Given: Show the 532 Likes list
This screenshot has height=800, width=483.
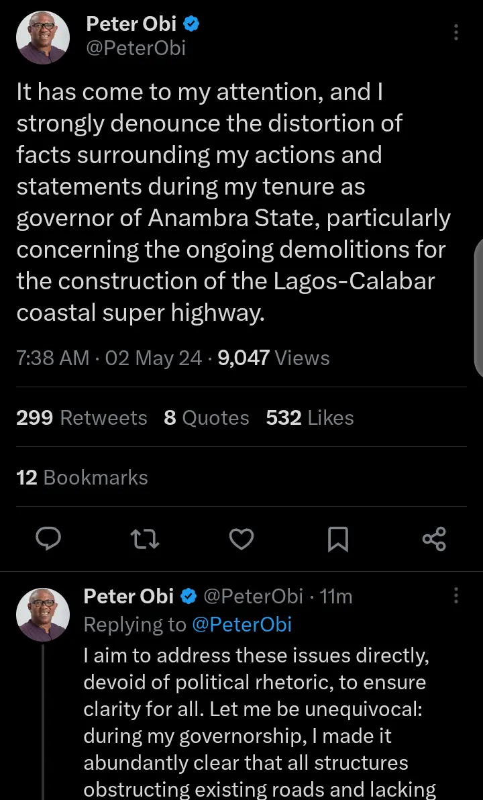Looking at the screenshot, I should (x=309, y=417).
